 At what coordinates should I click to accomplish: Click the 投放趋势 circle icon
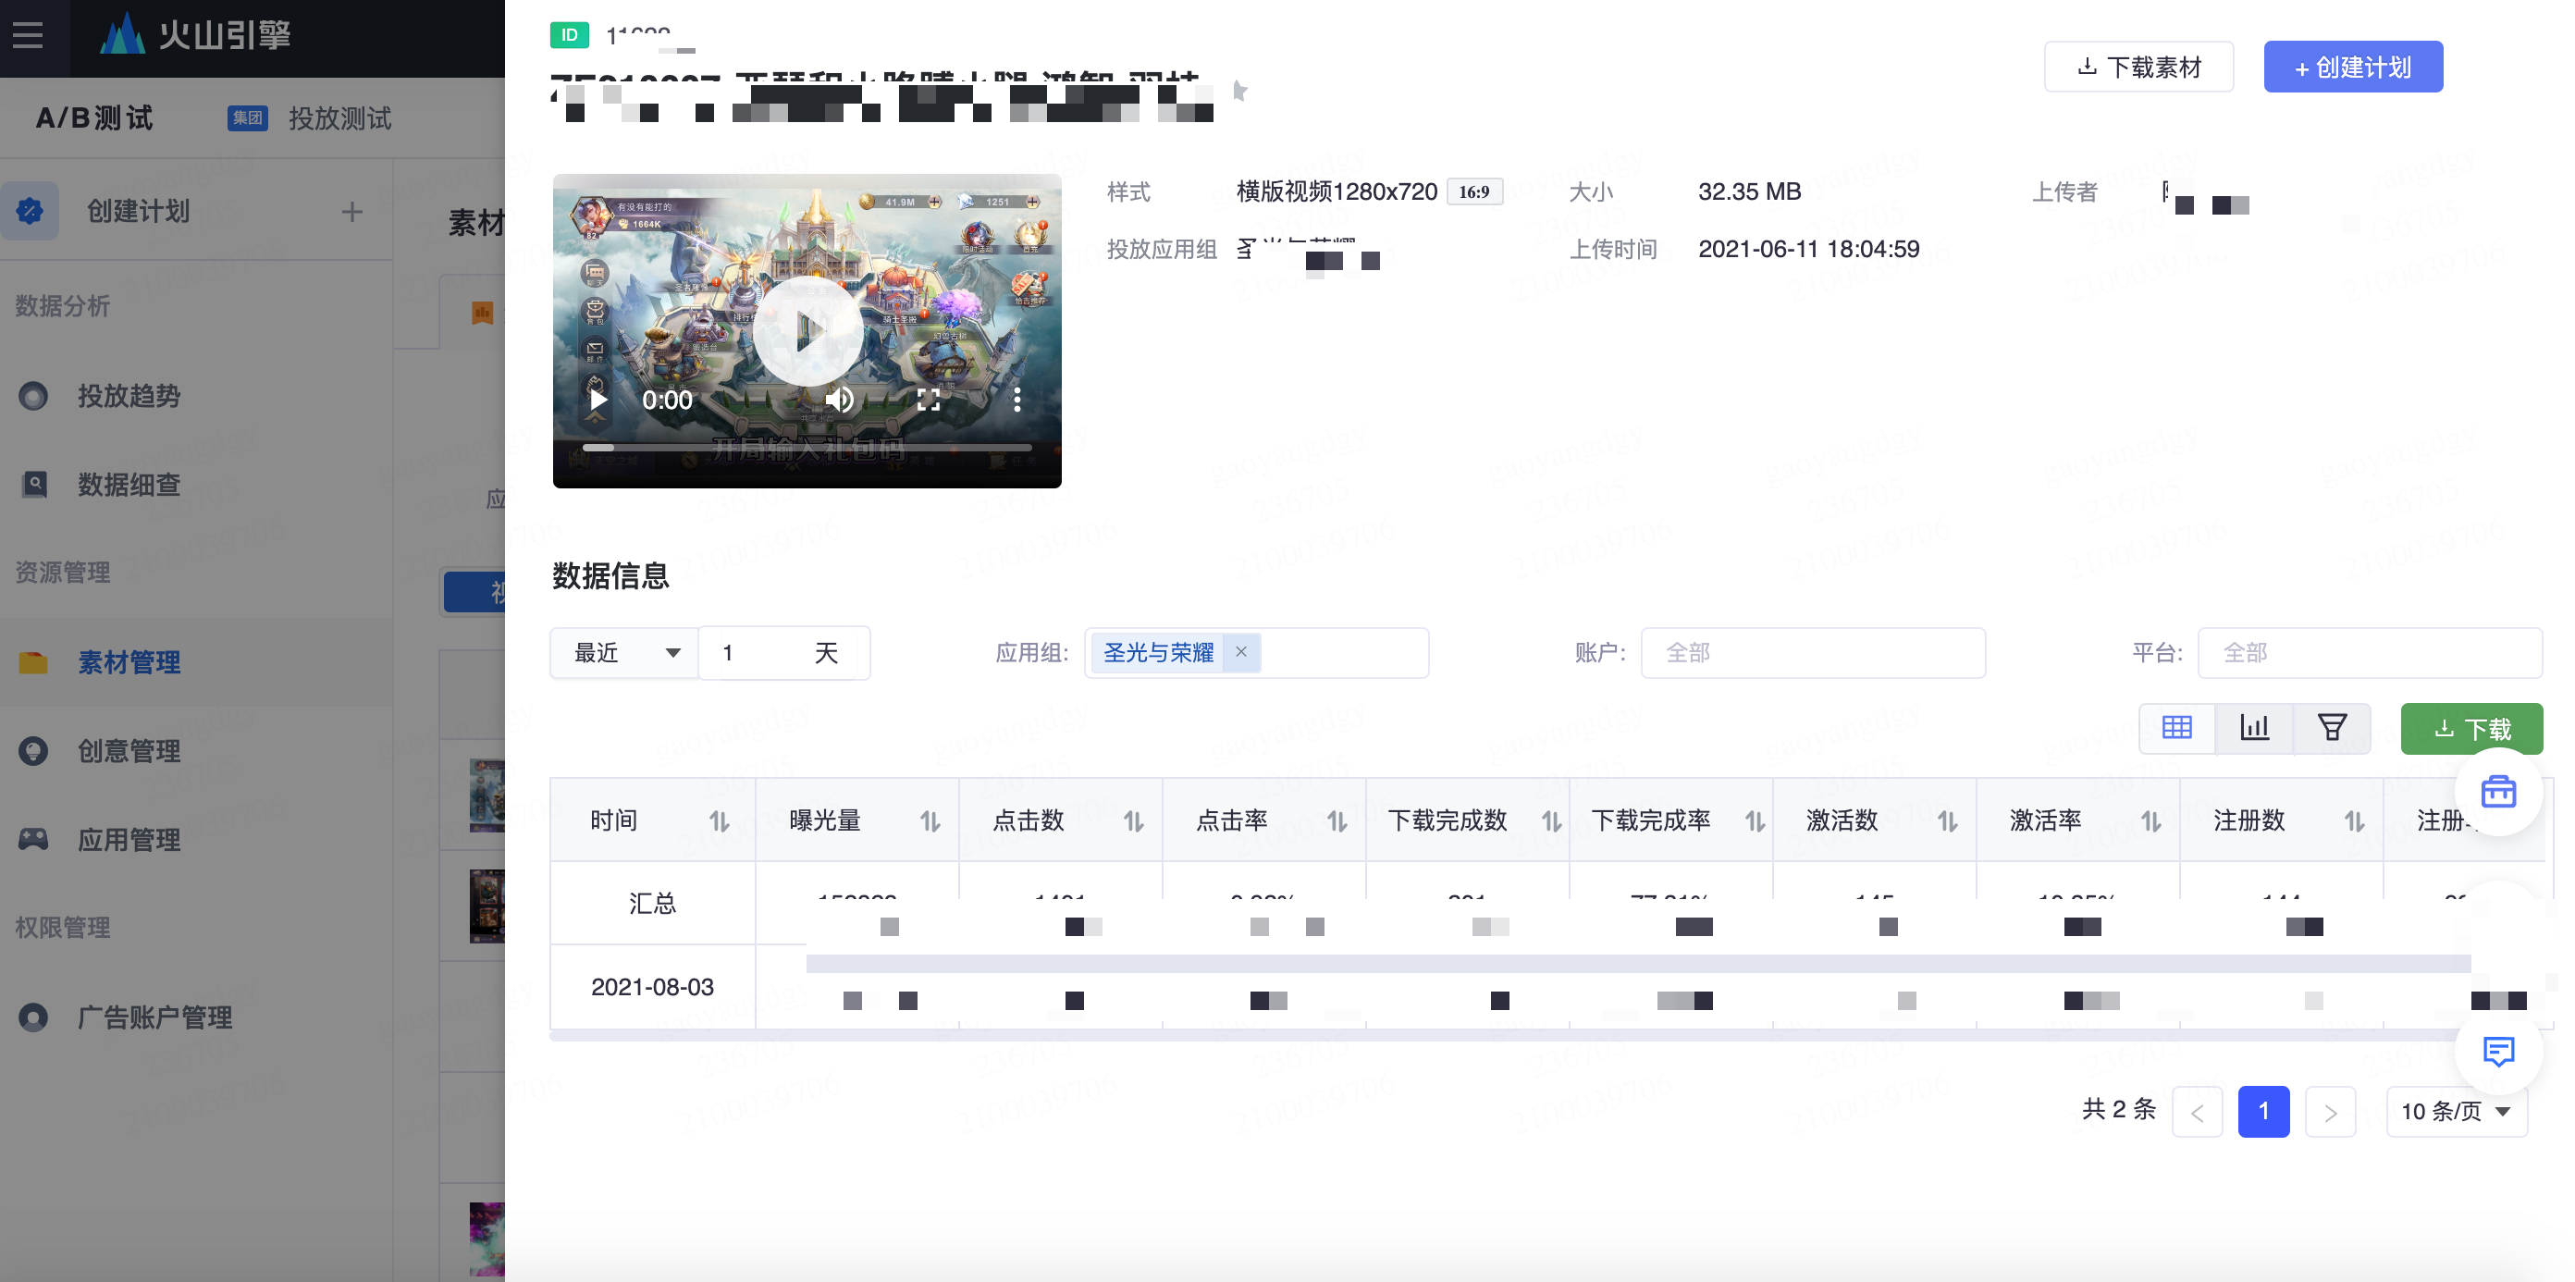tap(33, 397)
